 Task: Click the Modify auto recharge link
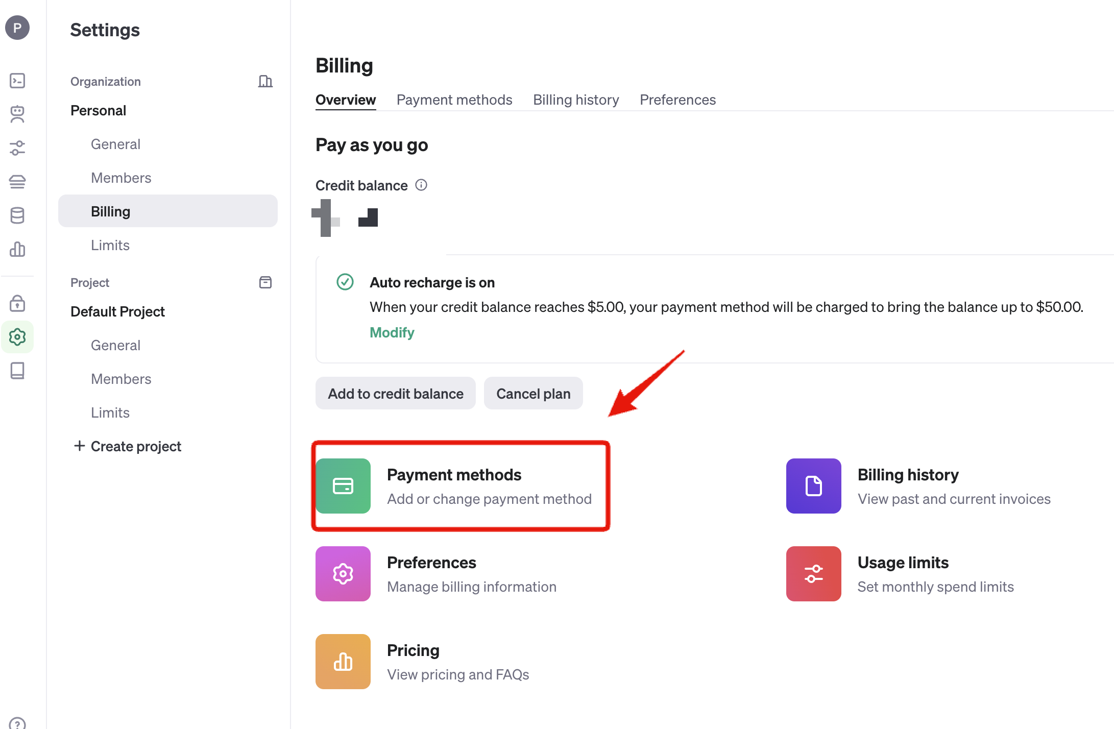392,332
